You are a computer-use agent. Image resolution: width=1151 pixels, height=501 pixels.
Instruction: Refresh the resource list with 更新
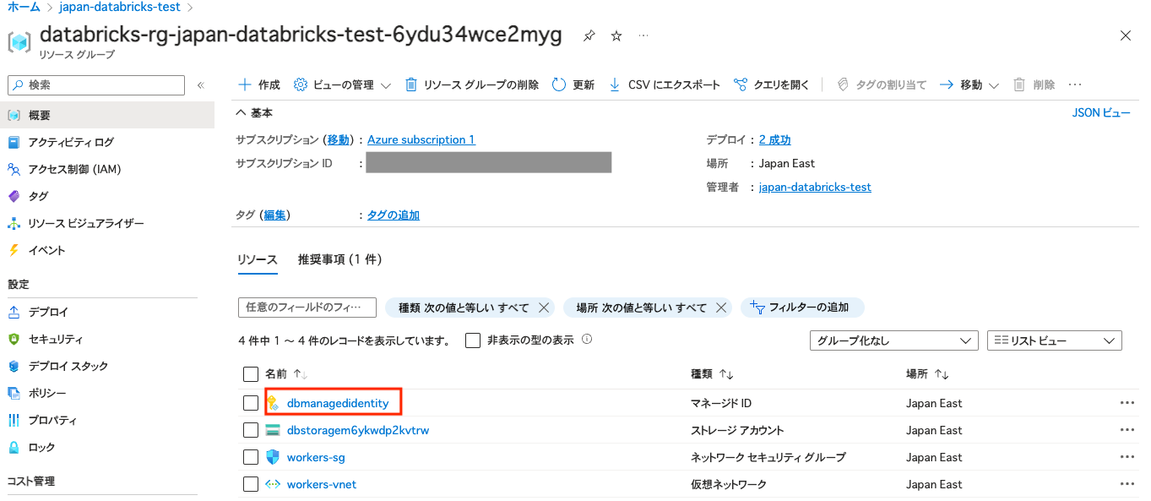[x=579, y=84]
